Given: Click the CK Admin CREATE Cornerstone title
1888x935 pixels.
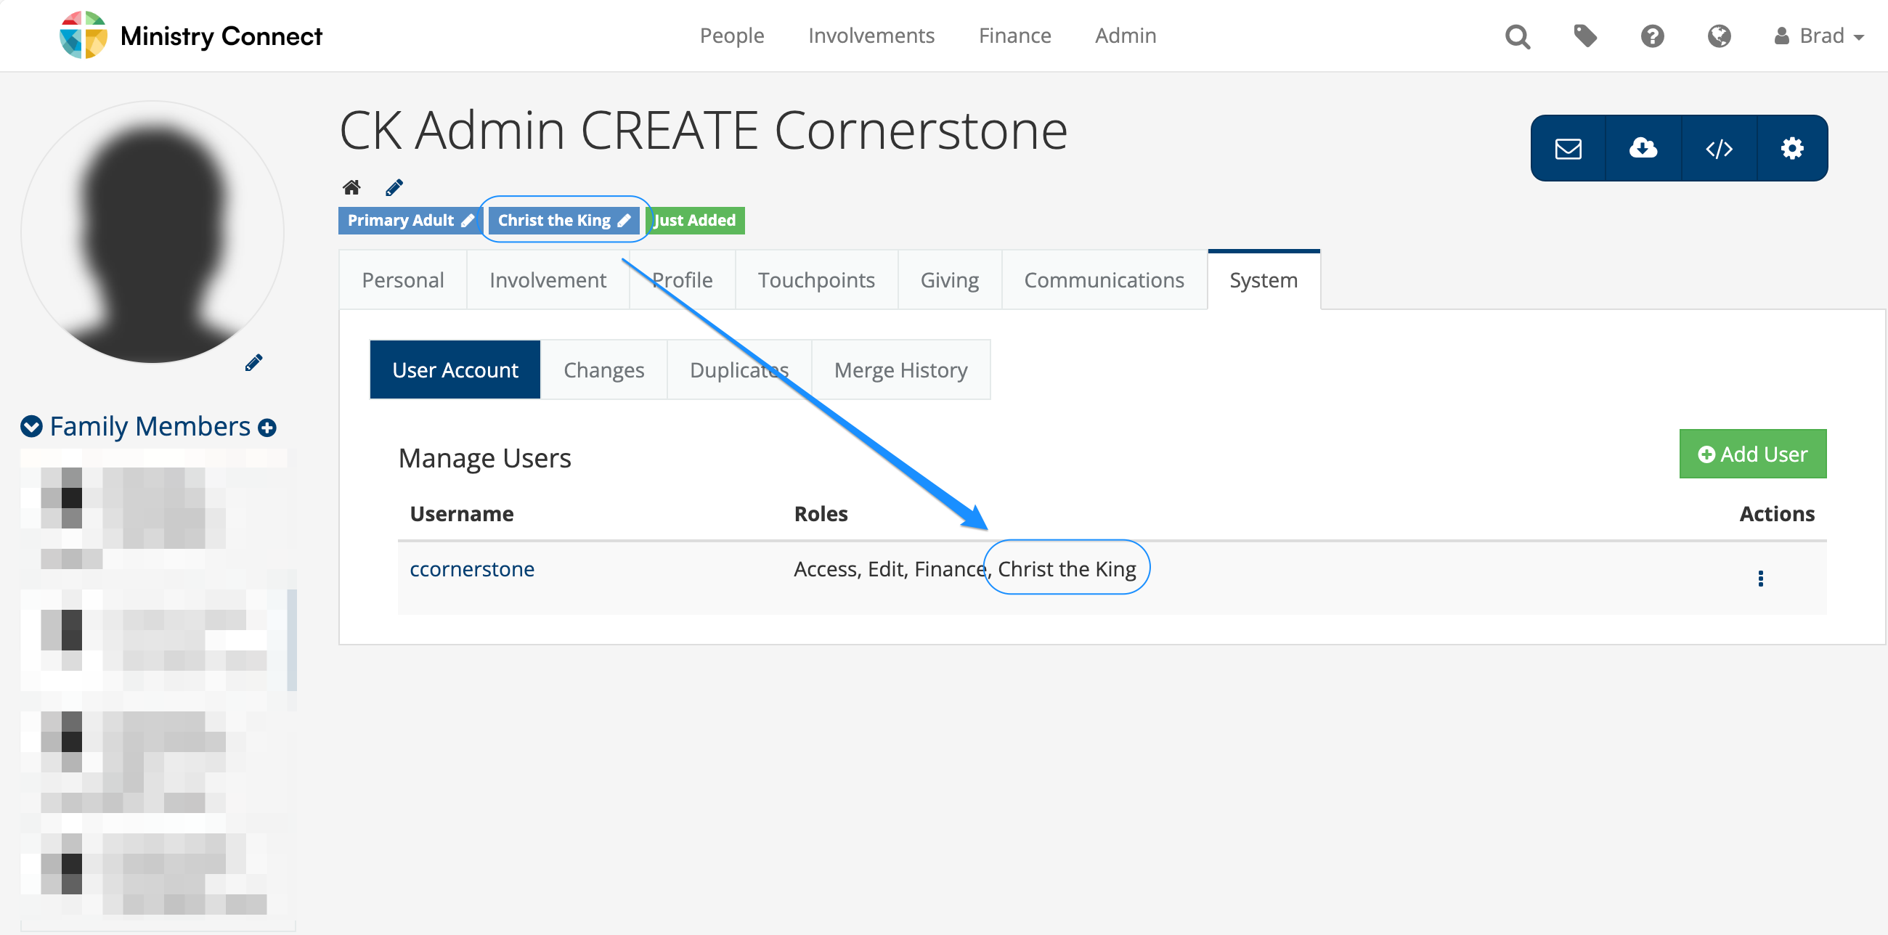Looking at the screenshot, I should point(703,131).
